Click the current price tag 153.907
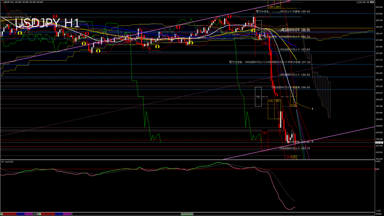 379,142
